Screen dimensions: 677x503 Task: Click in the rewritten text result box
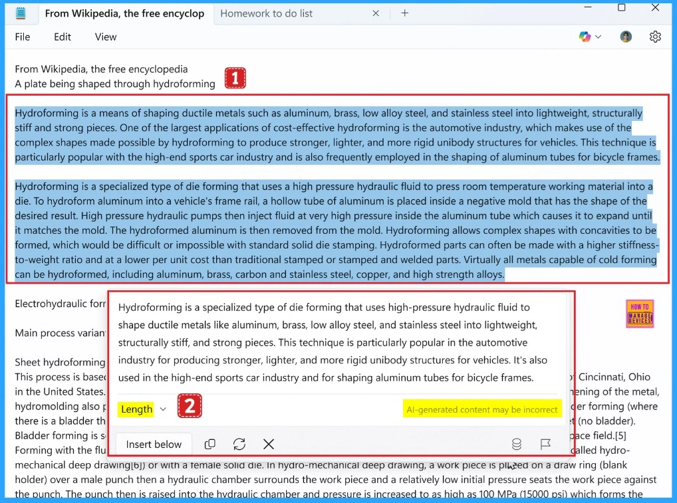[333, 342]
